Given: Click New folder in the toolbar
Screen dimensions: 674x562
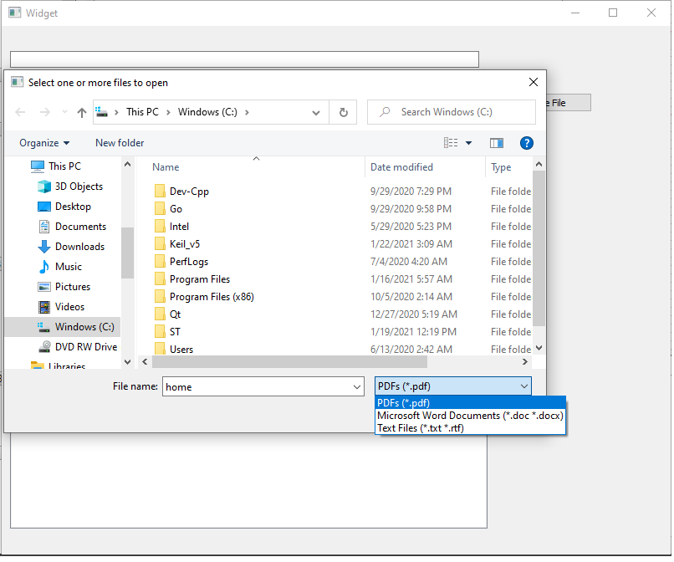Looking at the screenshot, I should (119, 143).
